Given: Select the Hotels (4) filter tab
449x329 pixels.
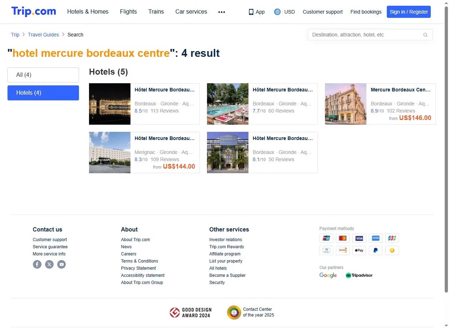Looking at the screenshot, I should click(43, 93).
